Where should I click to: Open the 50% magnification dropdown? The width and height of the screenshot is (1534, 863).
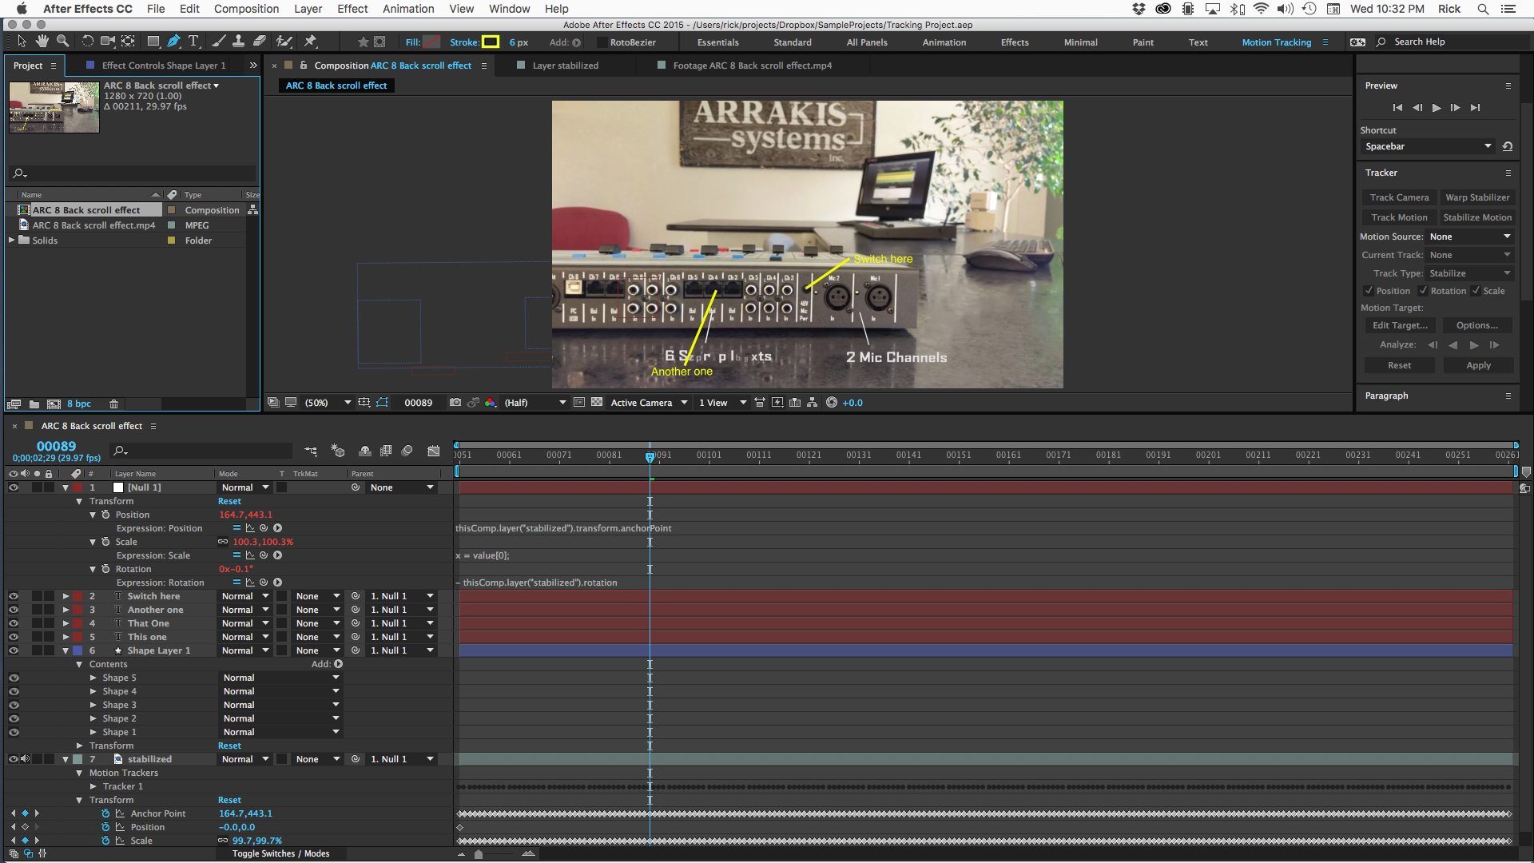(x=327, y=403)
